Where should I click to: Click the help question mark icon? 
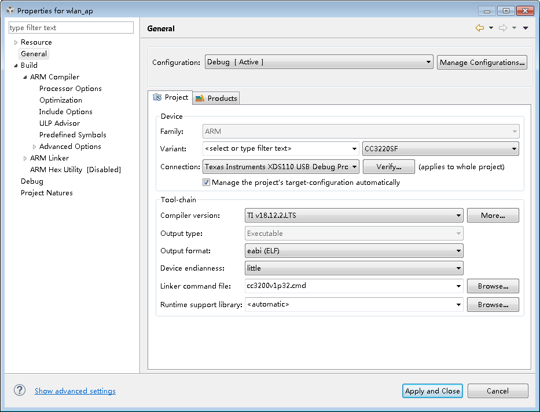20,391
